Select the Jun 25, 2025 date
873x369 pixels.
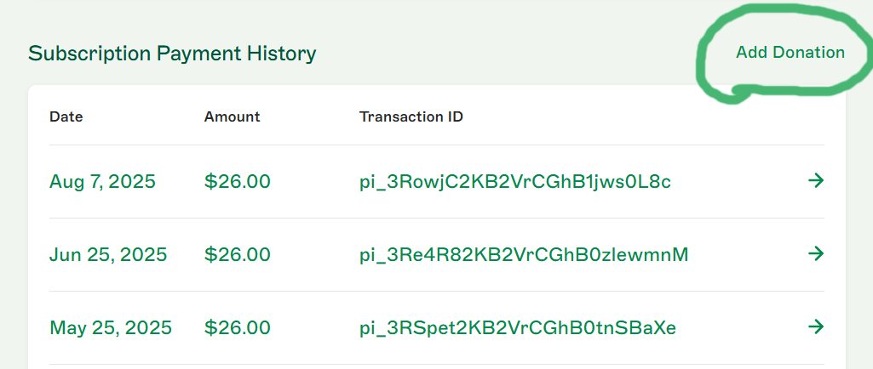click(x=108, y=254)
